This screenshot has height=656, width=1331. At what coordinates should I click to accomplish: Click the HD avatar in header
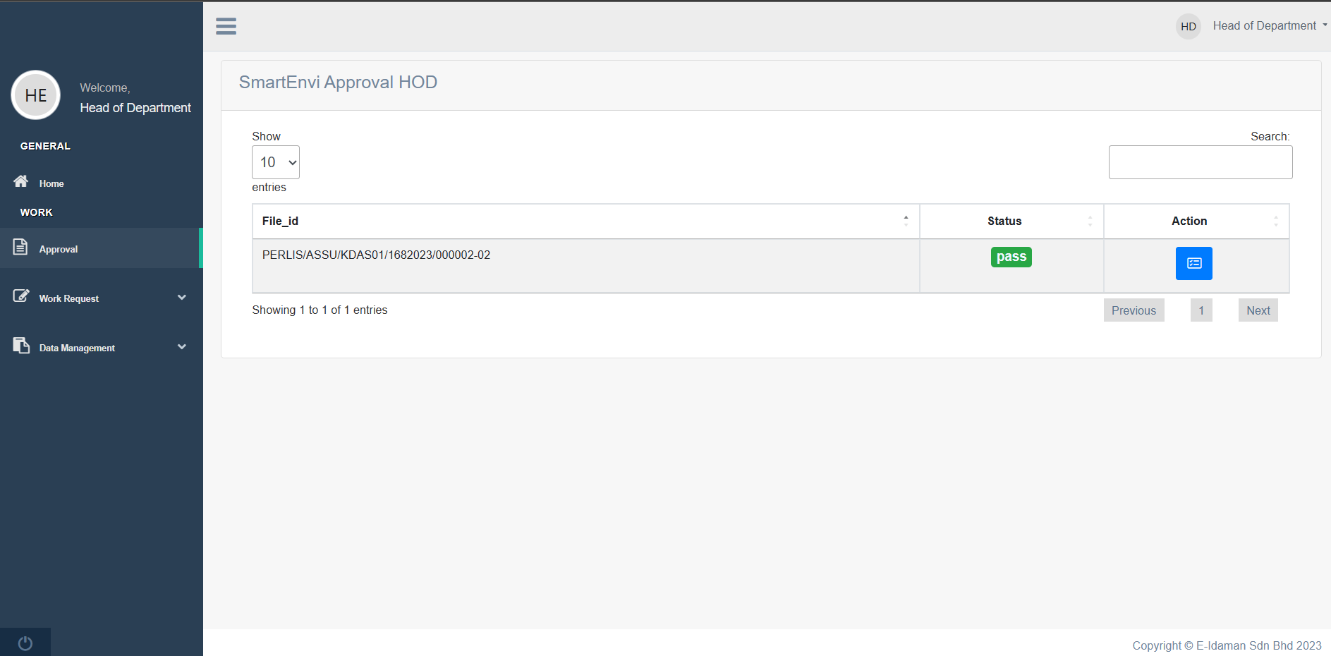coord(1188,26)
